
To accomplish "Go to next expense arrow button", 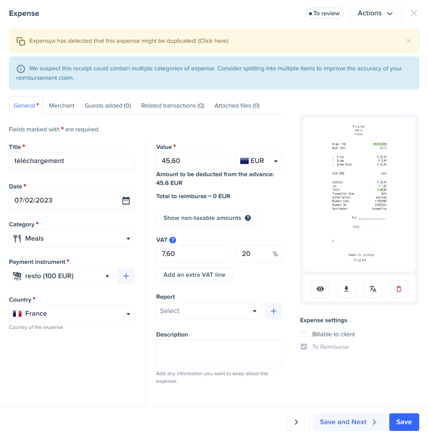I will pyautogui.click(x=296, y=422).
